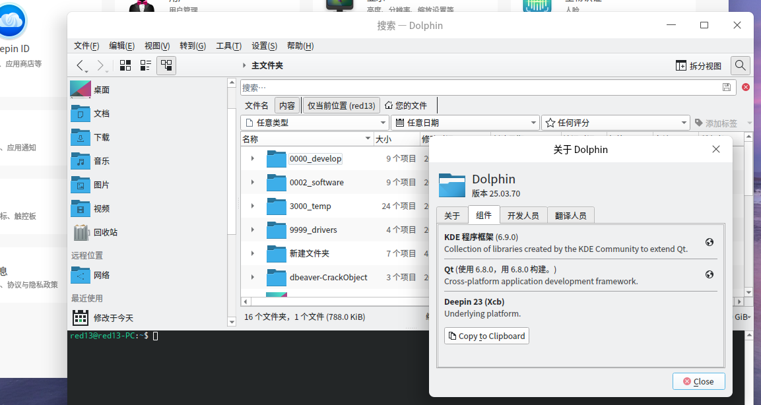Sort by the Name (名称) column header
Image resolution: width=761 pixels, height=405 pixels.
point(307,139)
